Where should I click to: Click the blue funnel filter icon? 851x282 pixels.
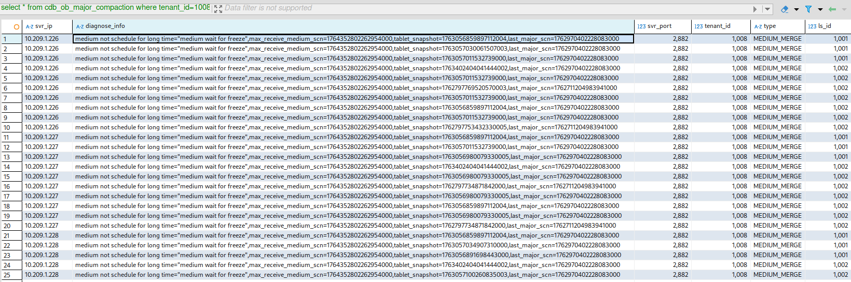pyautogui.click(x=808, y=9)
